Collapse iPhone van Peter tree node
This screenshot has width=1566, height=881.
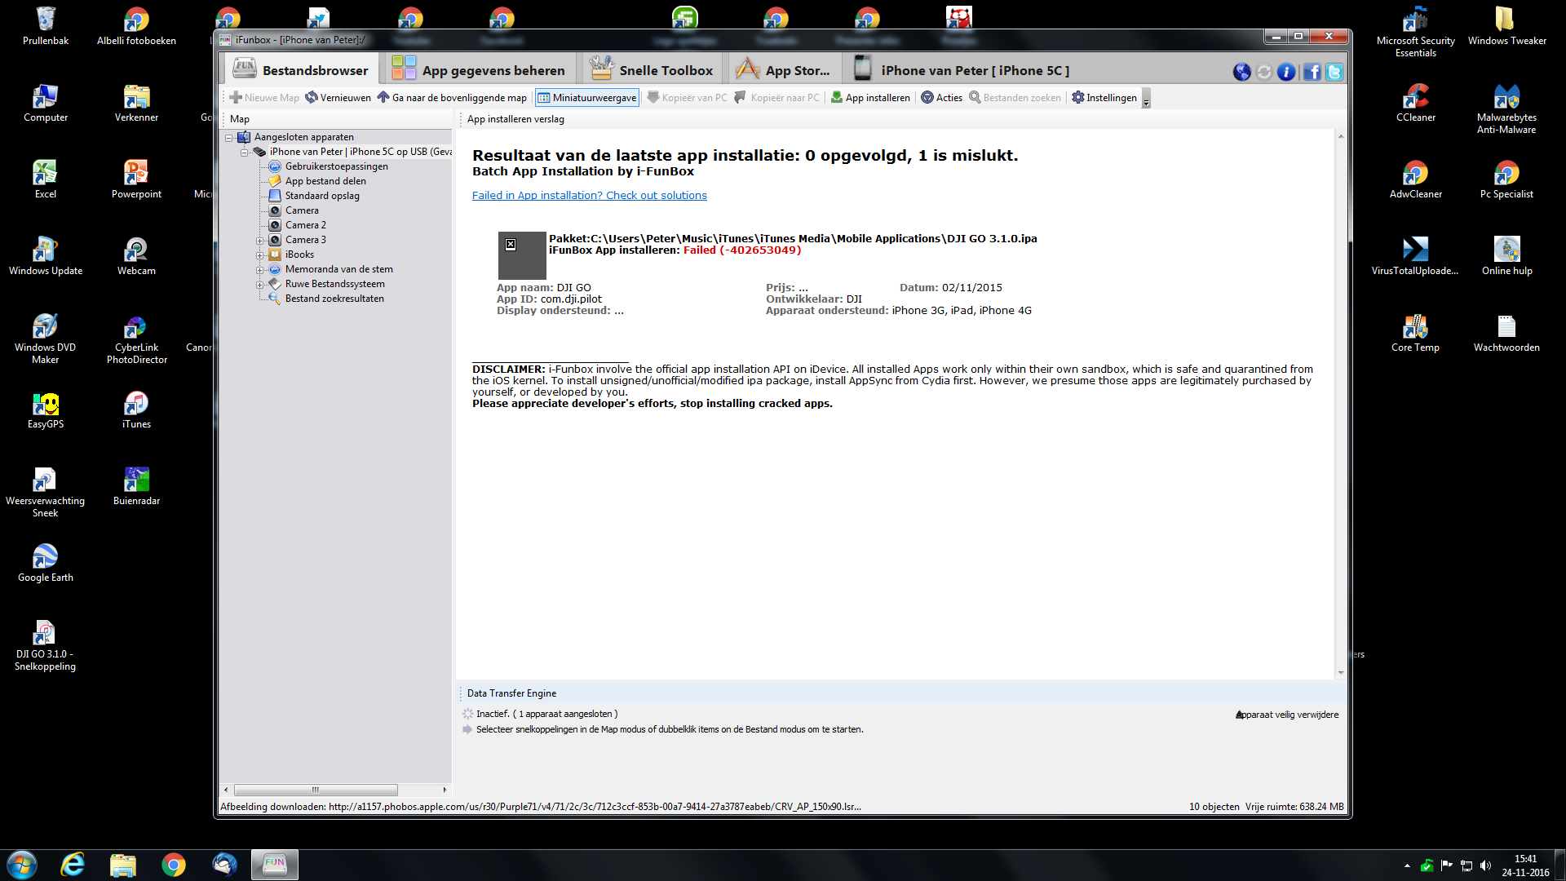[x=244, y=153]
